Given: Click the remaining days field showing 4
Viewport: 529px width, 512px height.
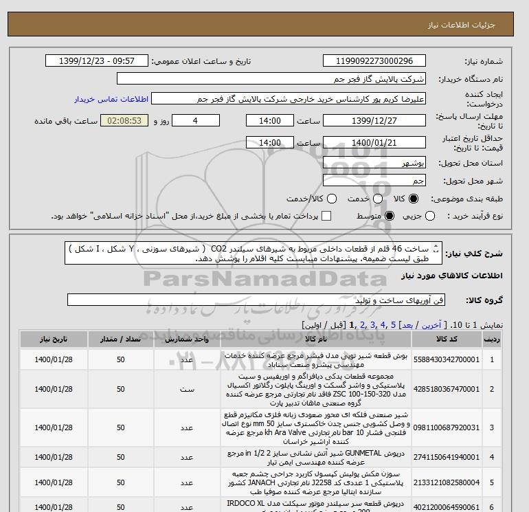Looking at the screenshot, I should pos(196,120).
